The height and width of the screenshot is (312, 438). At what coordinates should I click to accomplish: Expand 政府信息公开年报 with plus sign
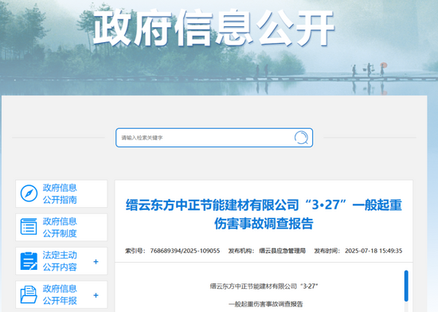(96, 295)
